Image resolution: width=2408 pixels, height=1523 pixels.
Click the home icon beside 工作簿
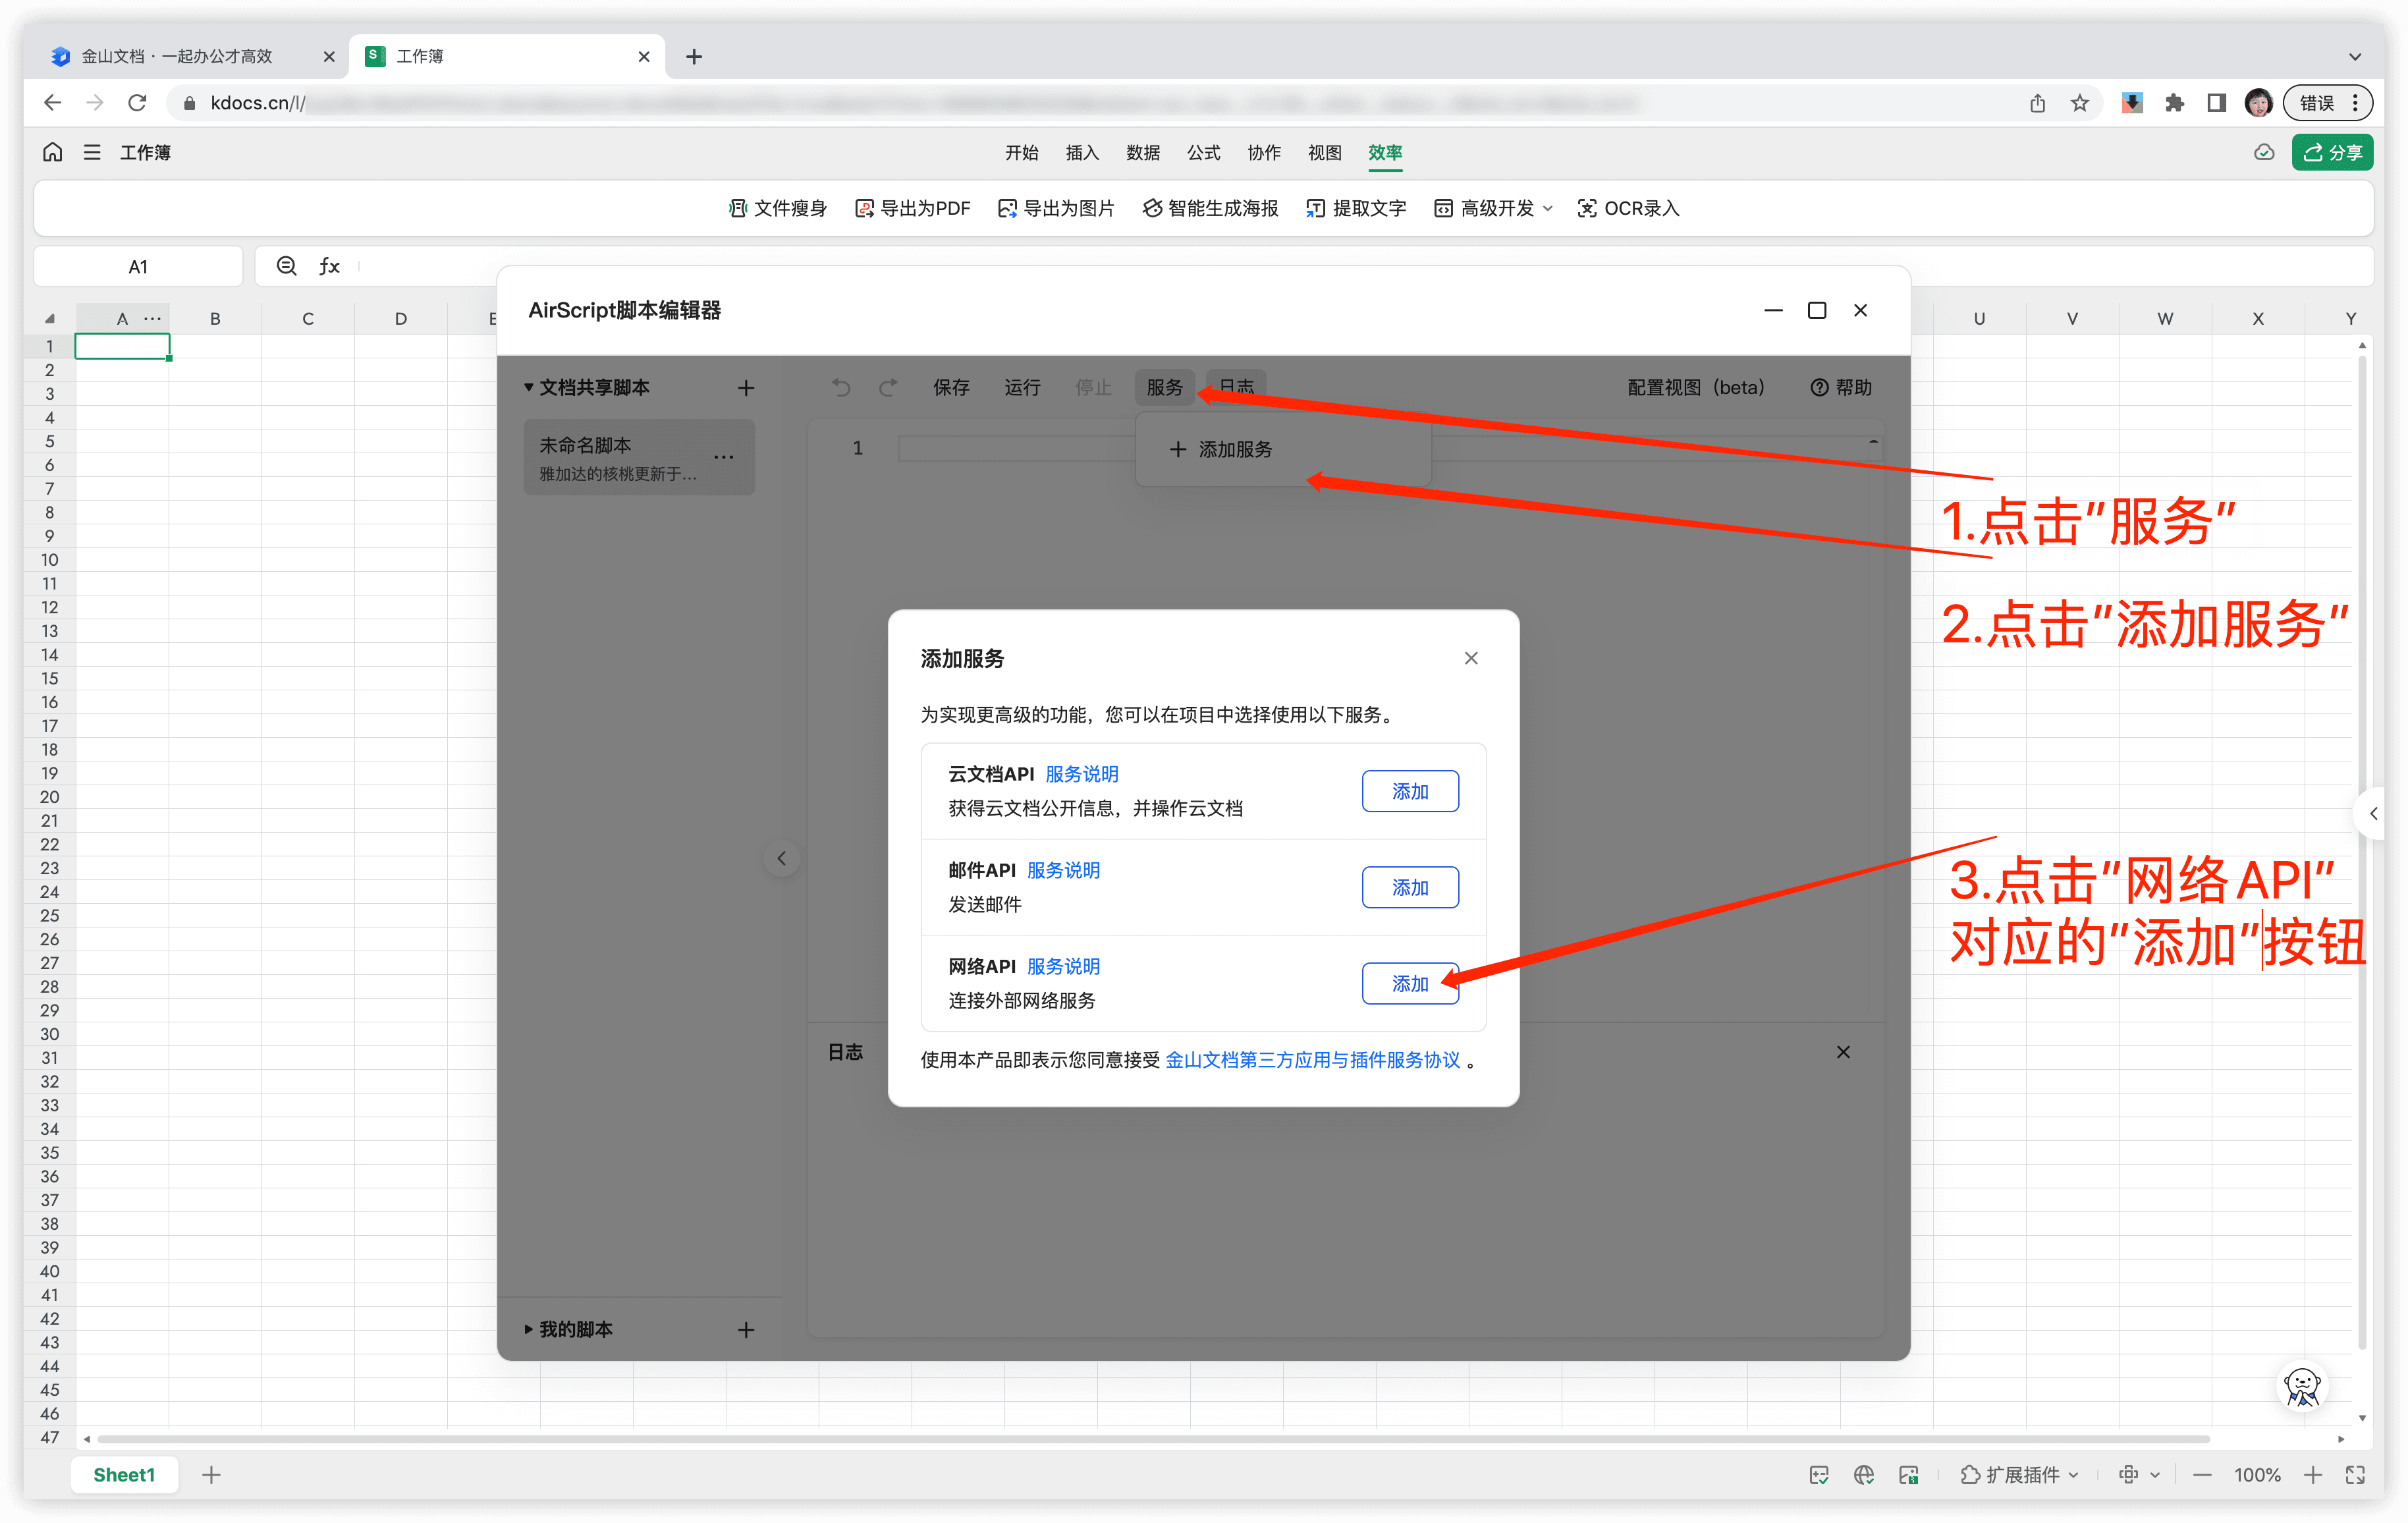pyautogui.click(x=53, y=152)
